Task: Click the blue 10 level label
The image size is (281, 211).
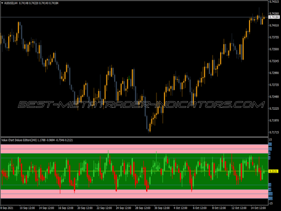Action: (x=270, y=149)
